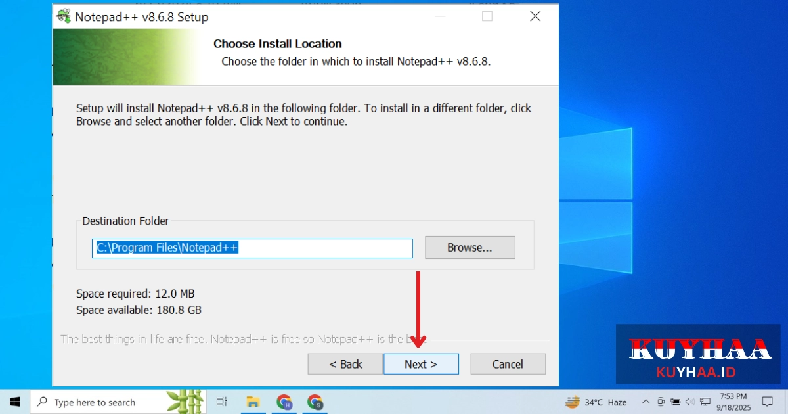This screenshot has height=414, width=788.
Task: Go back with the < Back button
Action: coord(345,364)
